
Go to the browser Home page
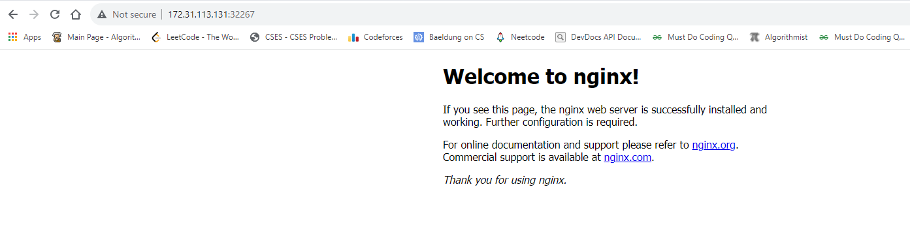point(76,14)
